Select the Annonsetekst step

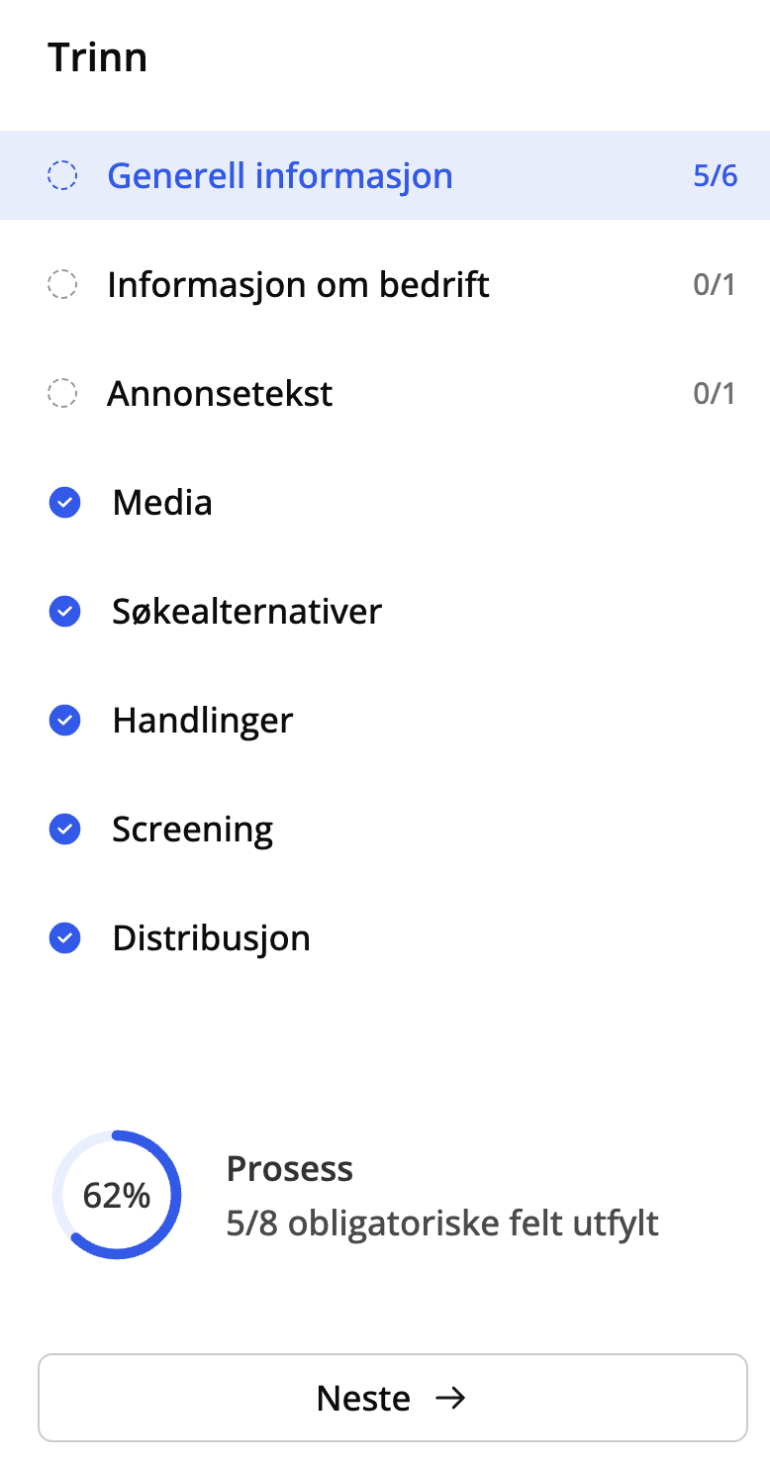coord(220,394)
